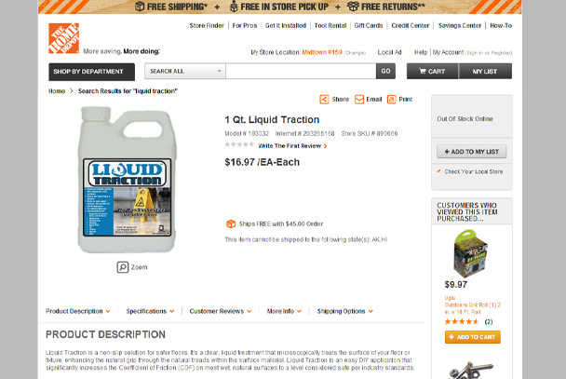Open the Search All dropdown
The image size is (566, 379).
click(185, 71)
